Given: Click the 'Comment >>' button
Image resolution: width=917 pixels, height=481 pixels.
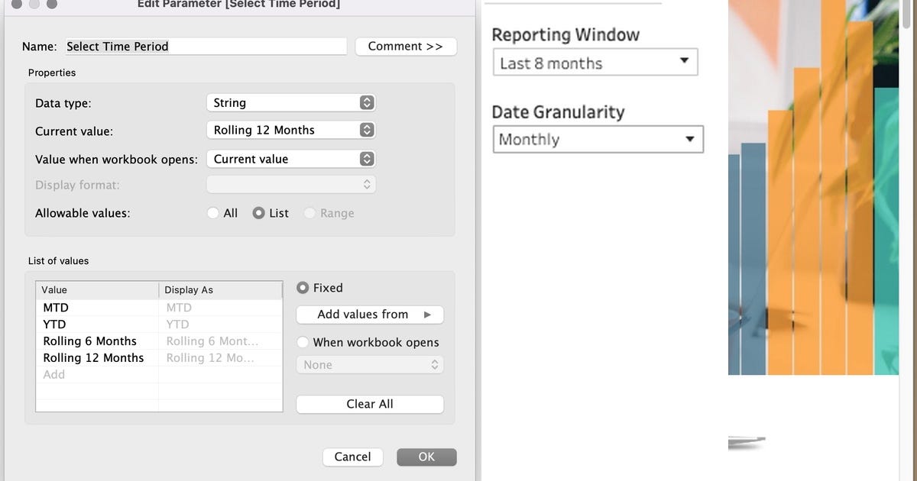Looking at the screenshot, I should pos(406,46).
